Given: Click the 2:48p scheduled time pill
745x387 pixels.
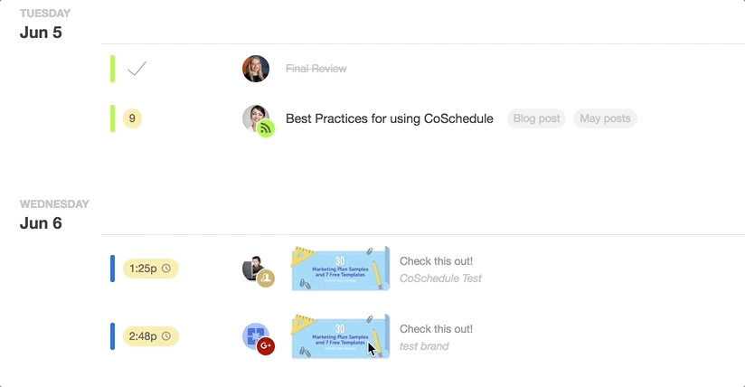Looking at the screenshot, I should [151, 336].
